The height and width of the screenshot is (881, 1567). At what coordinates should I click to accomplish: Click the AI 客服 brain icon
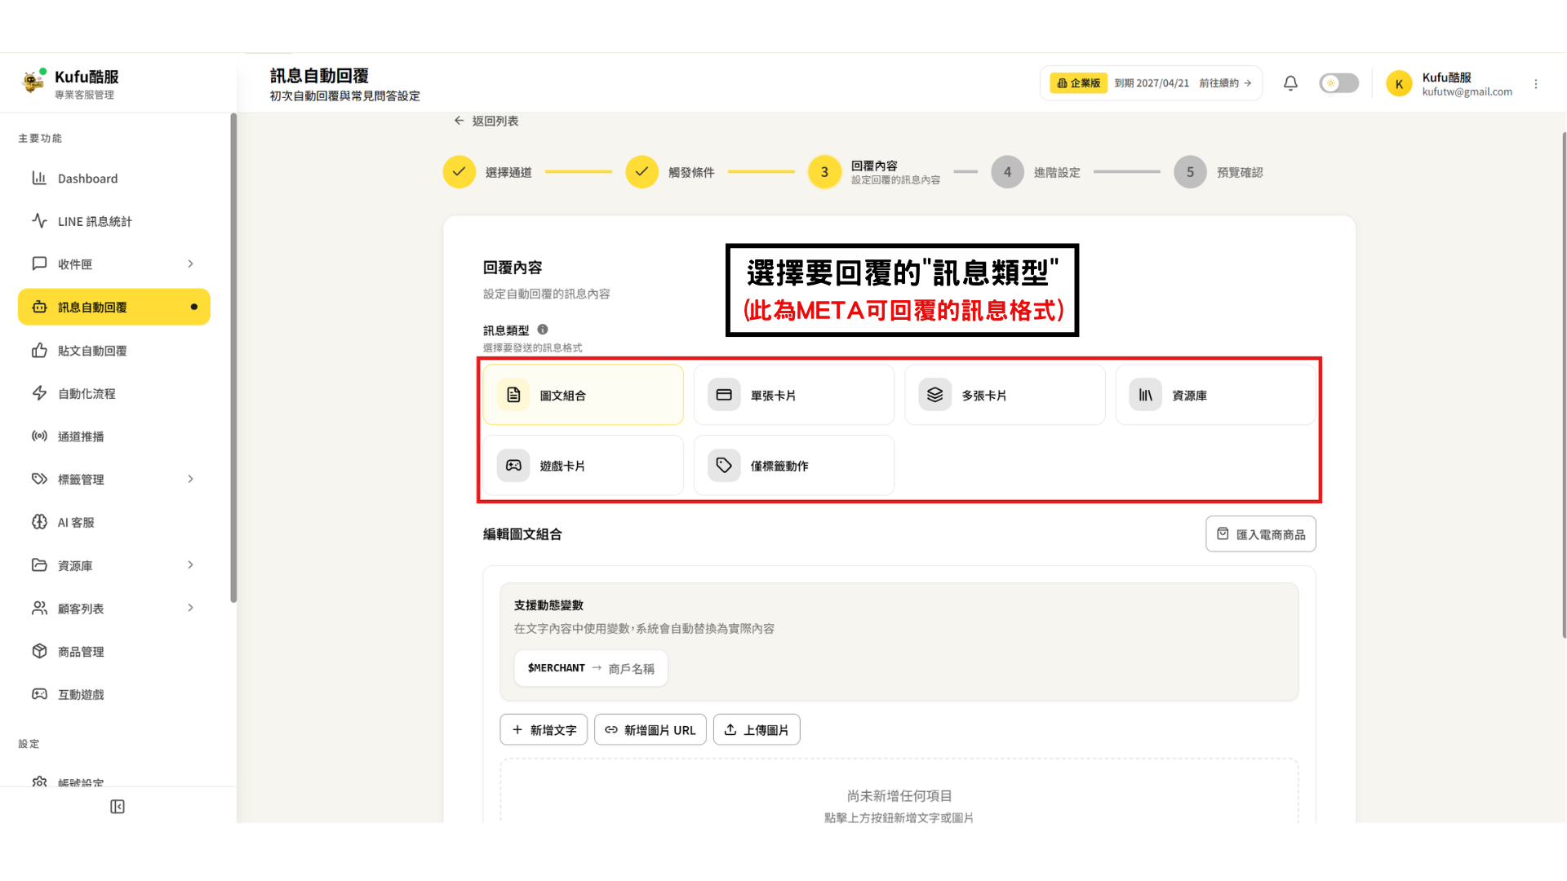pyautogui.click(x=39, y=522)
